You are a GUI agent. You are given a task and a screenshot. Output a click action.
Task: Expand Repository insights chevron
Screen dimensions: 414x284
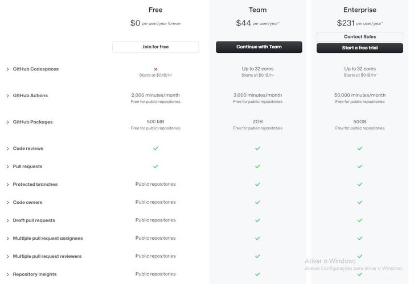pyautogui.click(x=7, y=274)
